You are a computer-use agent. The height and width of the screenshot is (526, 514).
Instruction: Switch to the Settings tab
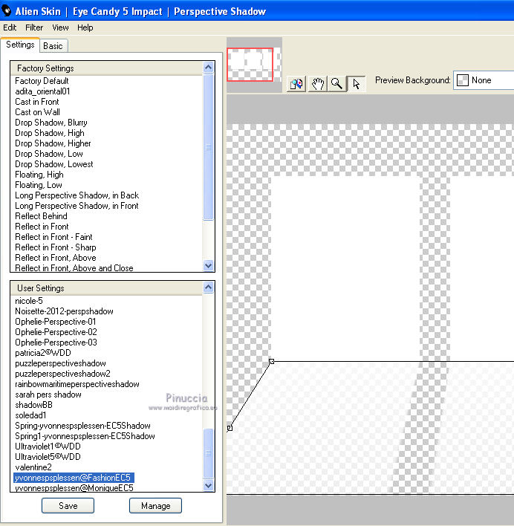[x=20, y=45]
